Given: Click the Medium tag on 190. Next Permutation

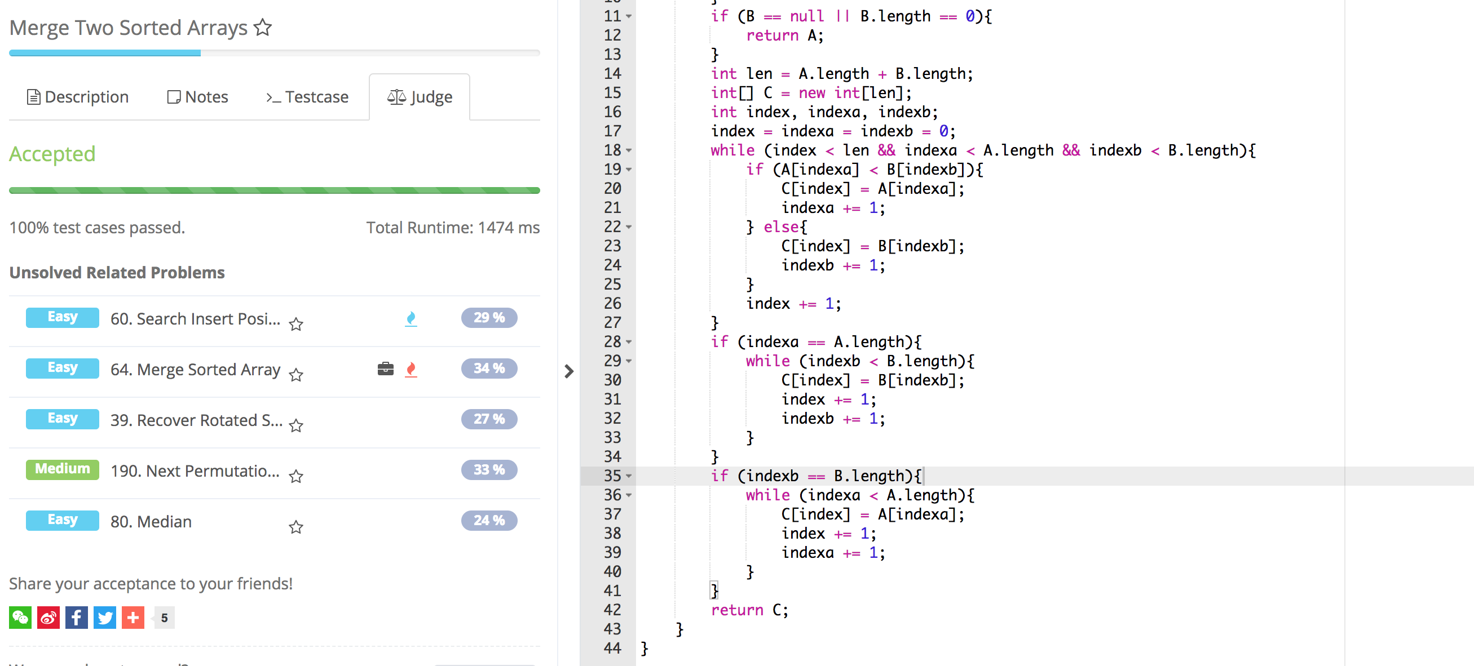Looking at the screenshot, I should click(x=63, y=469).
